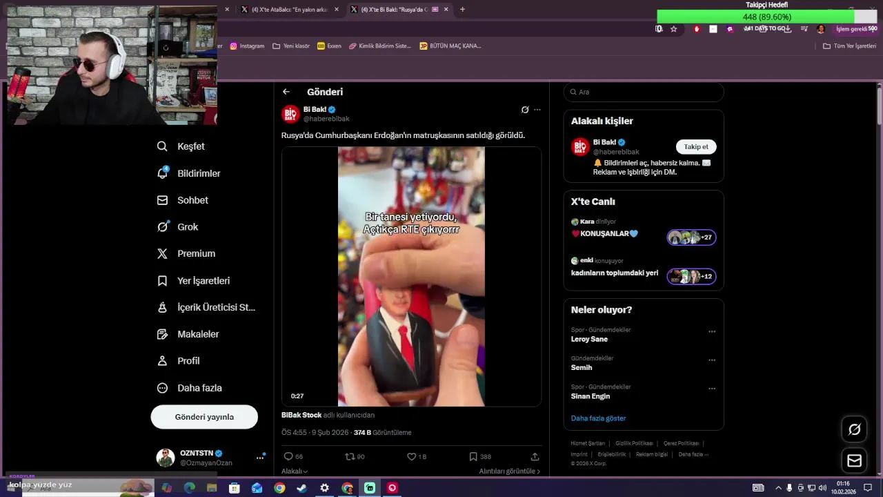883x497 pixels.
Task: Open Windows notification center
Action: 868,488
